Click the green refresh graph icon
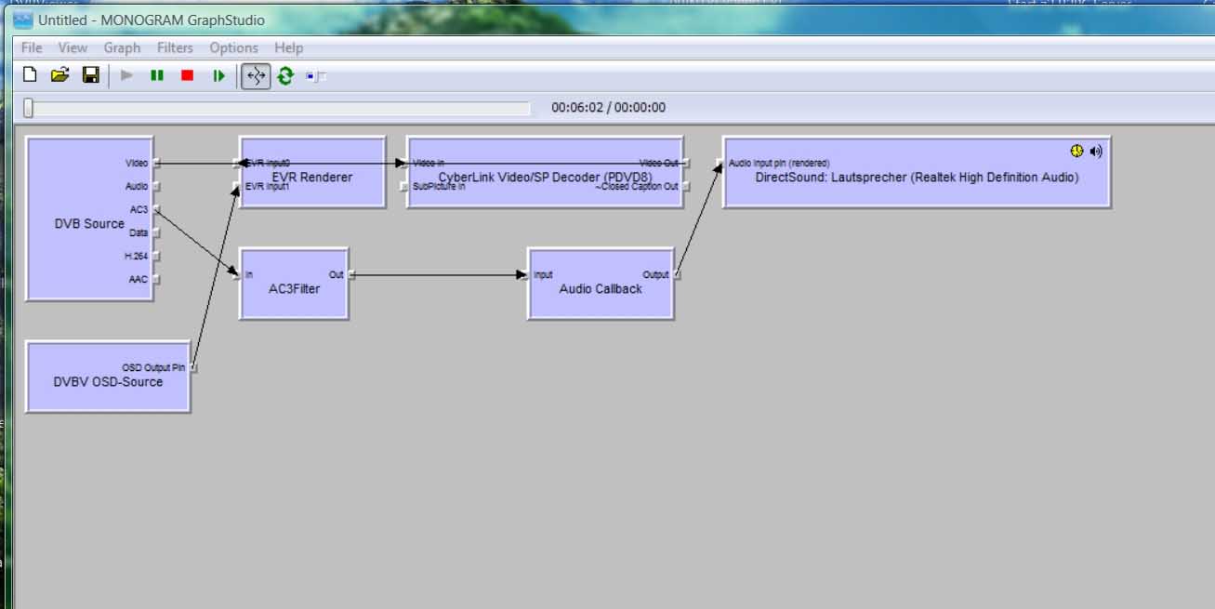Screen dimensions: 1215x609 (x=285, y=75)
